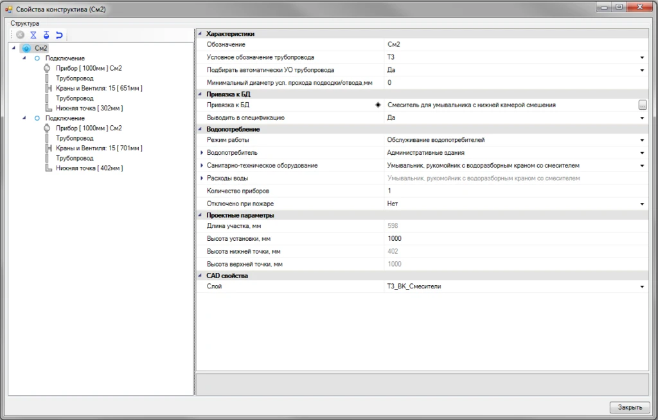Collapse the Характеристики section
The width and height of the screenshot is (658, 420).
[199, 33]
